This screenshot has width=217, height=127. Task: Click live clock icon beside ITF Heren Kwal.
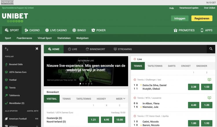pyautogui.click(x=135, y=116)
